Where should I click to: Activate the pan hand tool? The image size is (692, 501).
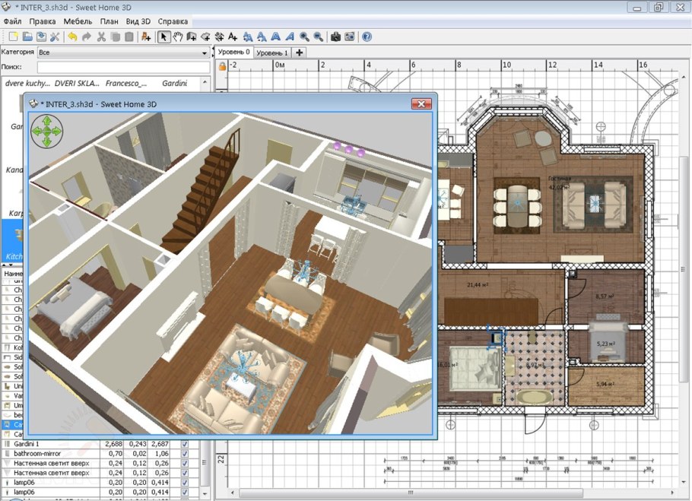point(178,36)
